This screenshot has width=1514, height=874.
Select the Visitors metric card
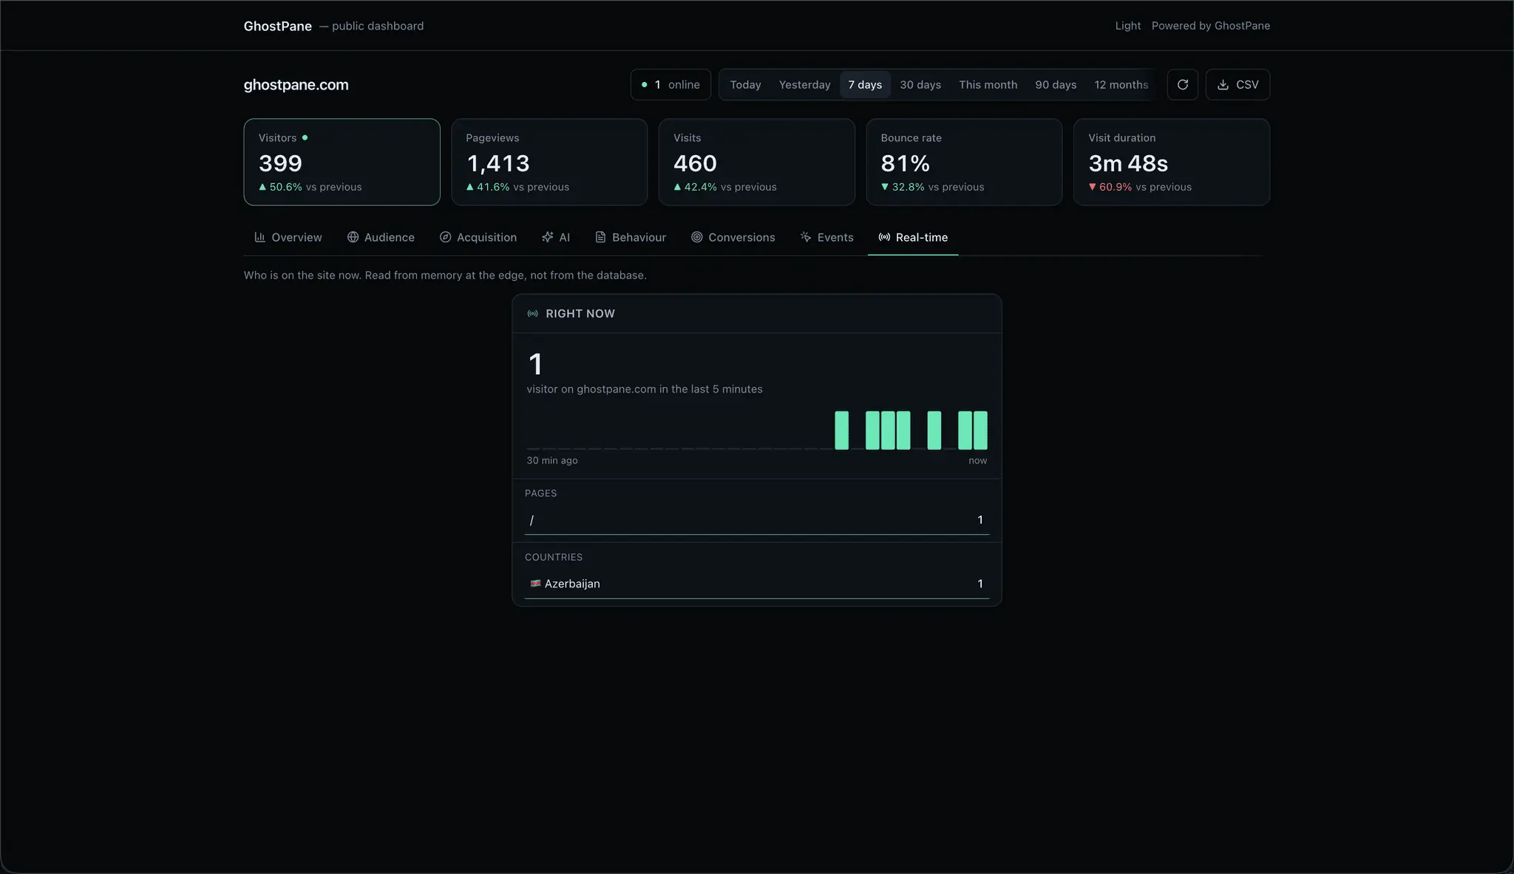pos(342,162)
